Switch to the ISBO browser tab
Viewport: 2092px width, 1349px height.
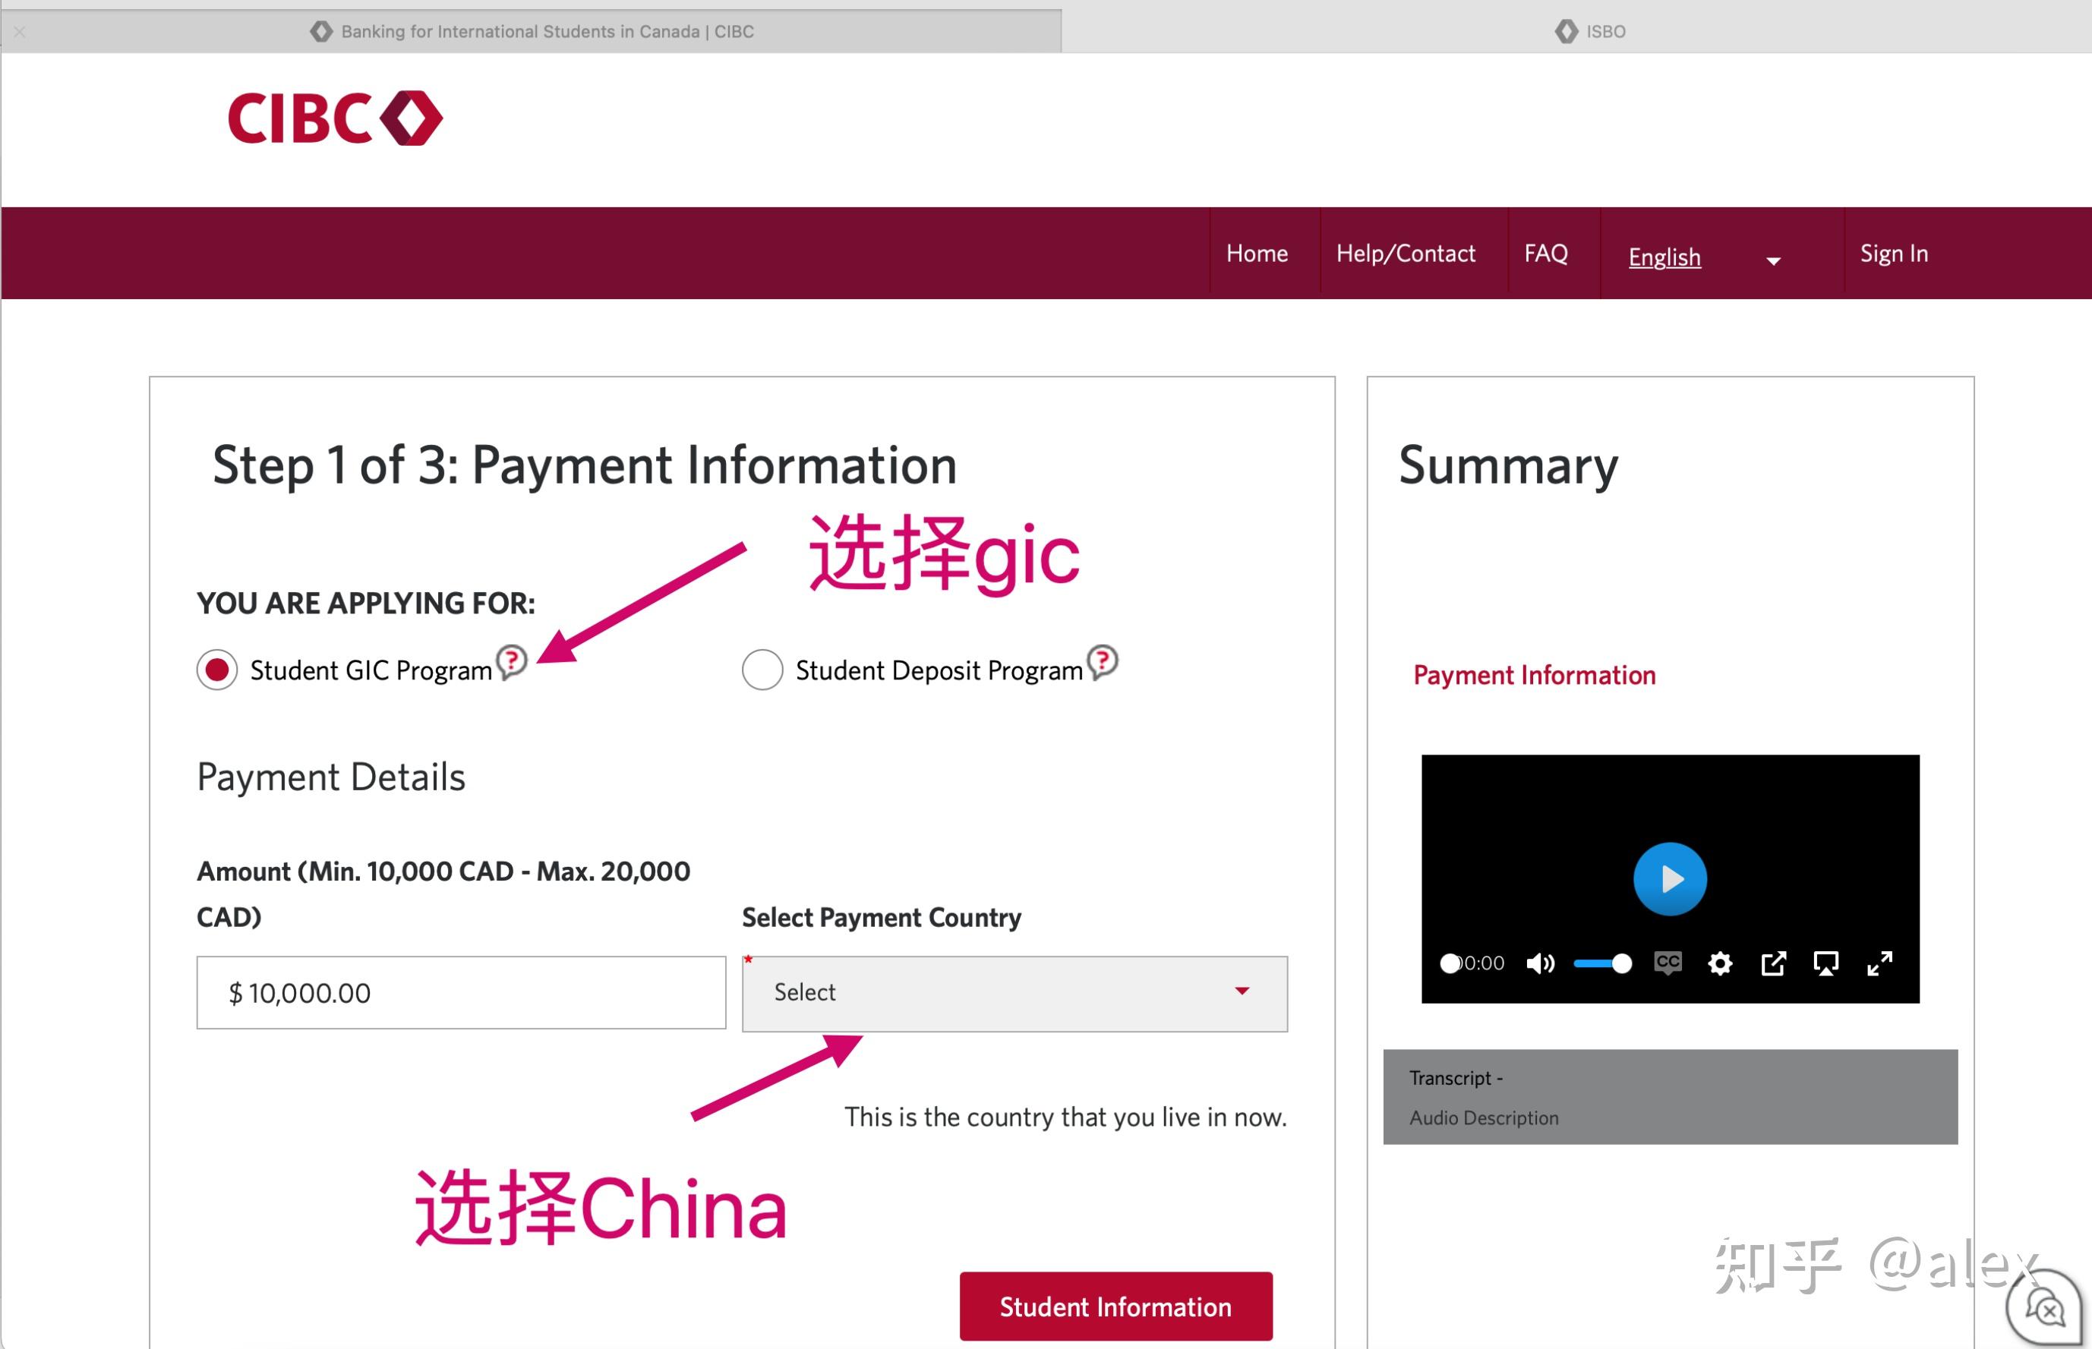(x=1590, y=30)
